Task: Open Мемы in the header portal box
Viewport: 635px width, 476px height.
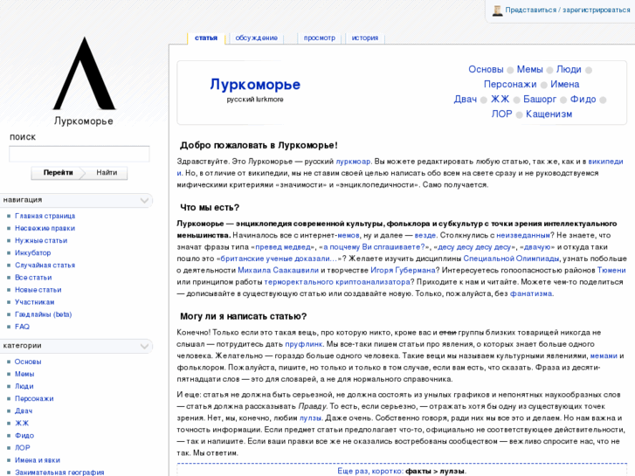Action: click(529, 70)
